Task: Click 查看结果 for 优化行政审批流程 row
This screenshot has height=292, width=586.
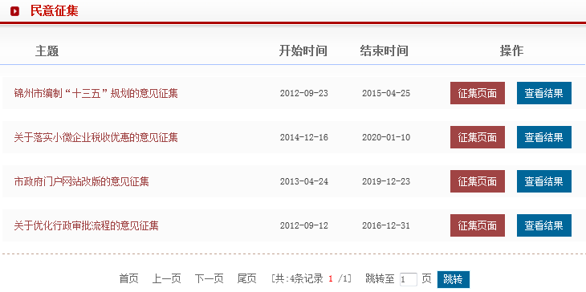Action: pos(544,225)
